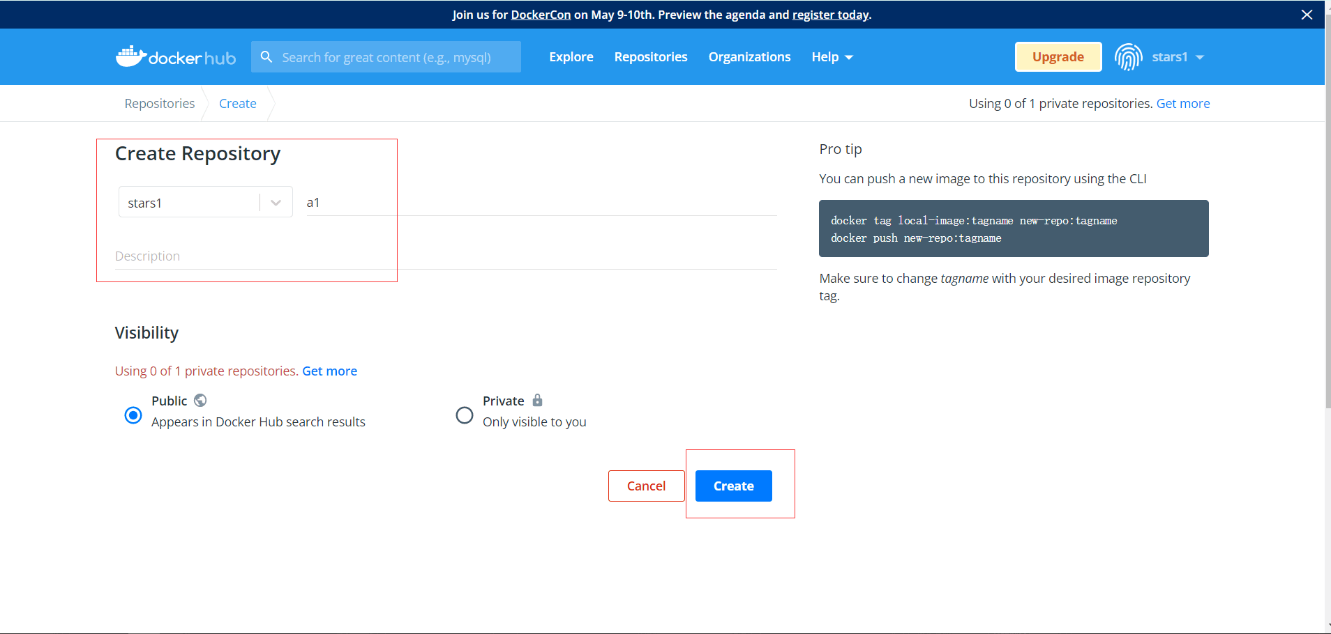This screenshot has width=1331, height=634.
Task: Click Get more link under Visibility
Action: coord(329,371)
